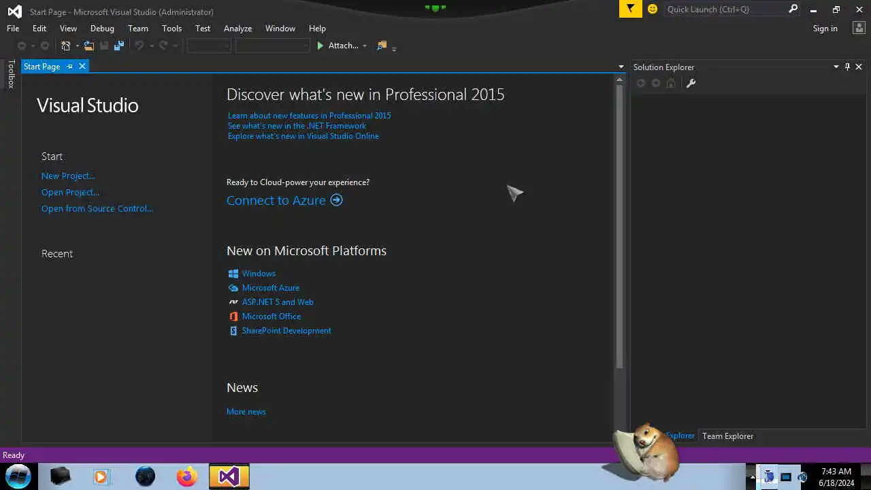Open Solution Explorer window position dropdown
The image size is (871, 490).
point(836,67)
